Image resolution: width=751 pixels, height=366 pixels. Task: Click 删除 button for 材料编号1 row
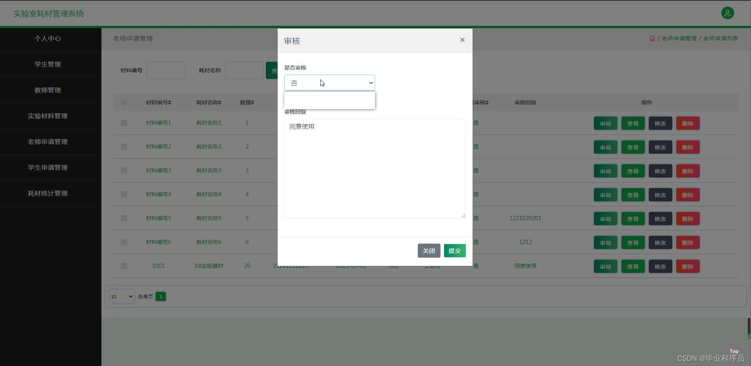pos(688,123)
